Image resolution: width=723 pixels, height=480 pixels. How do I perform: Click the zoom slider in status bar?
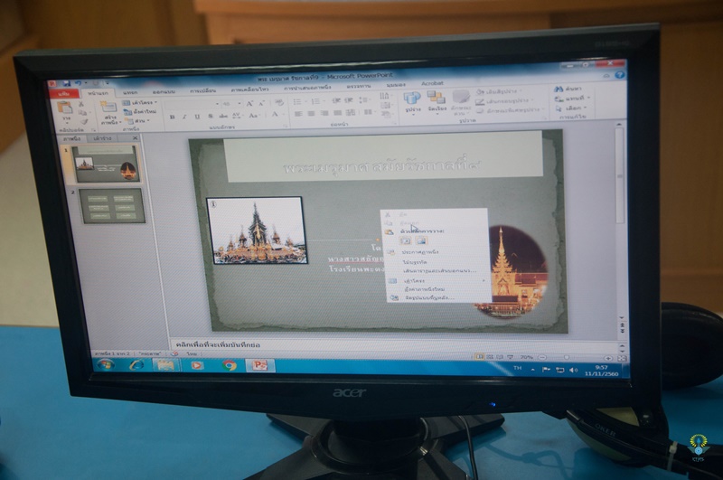coord(565,357)
